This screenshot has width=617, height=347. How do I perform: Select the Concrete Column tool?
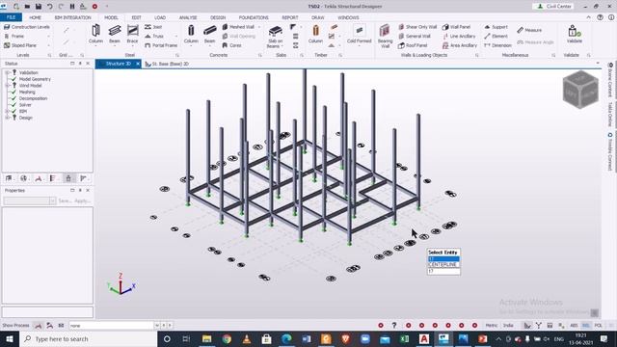point(191,34)
